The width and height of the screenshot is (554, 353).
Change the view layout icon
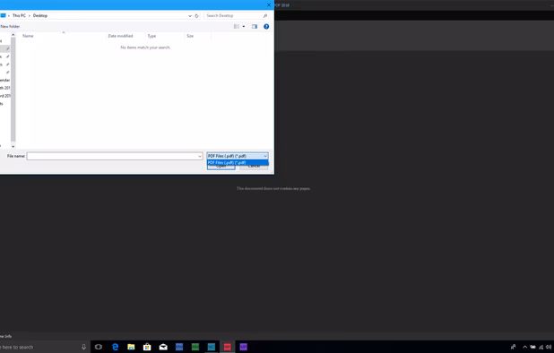click(x=237, y=27)
